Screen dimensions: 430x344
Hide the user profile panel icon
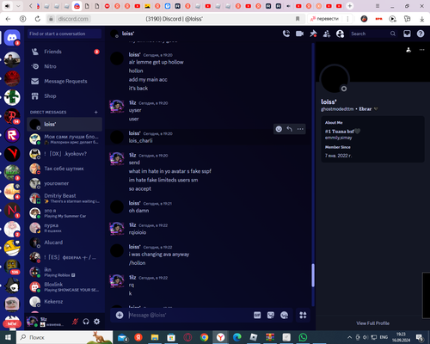(340, 34)
